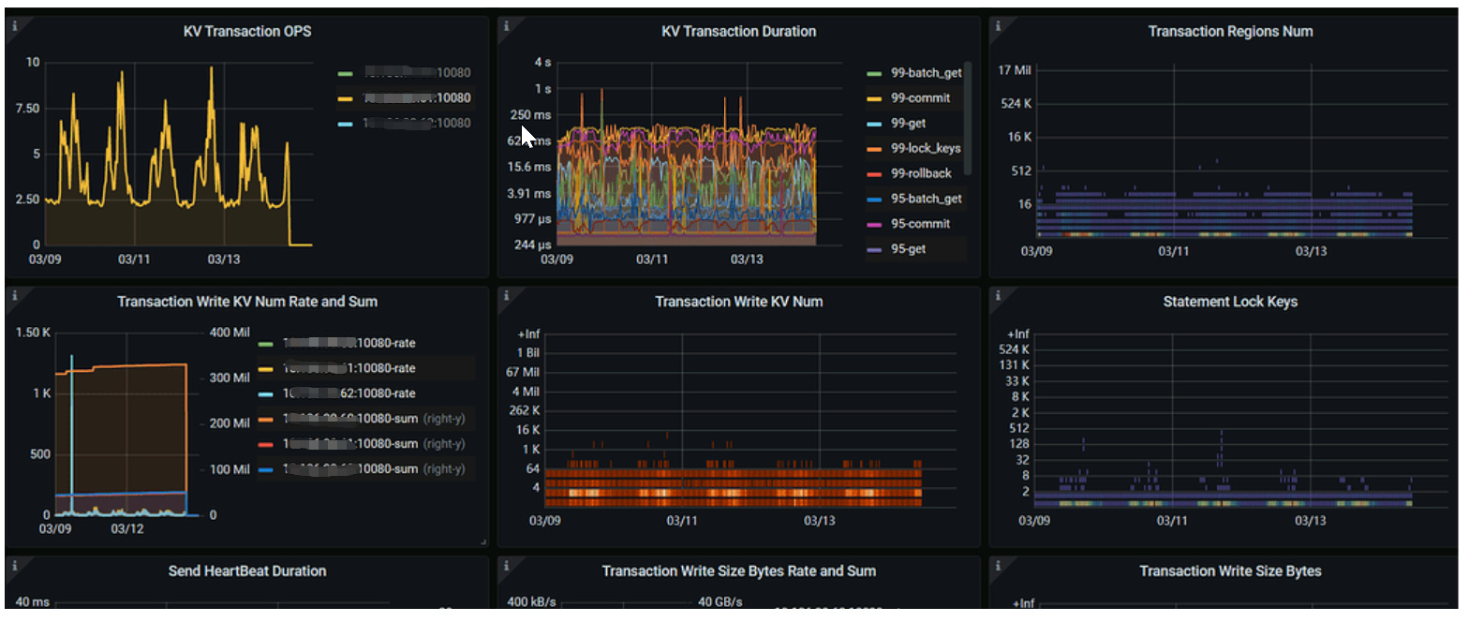
Task: Toggle the 99-batch_get series in the legend
Action: [925, 73]
